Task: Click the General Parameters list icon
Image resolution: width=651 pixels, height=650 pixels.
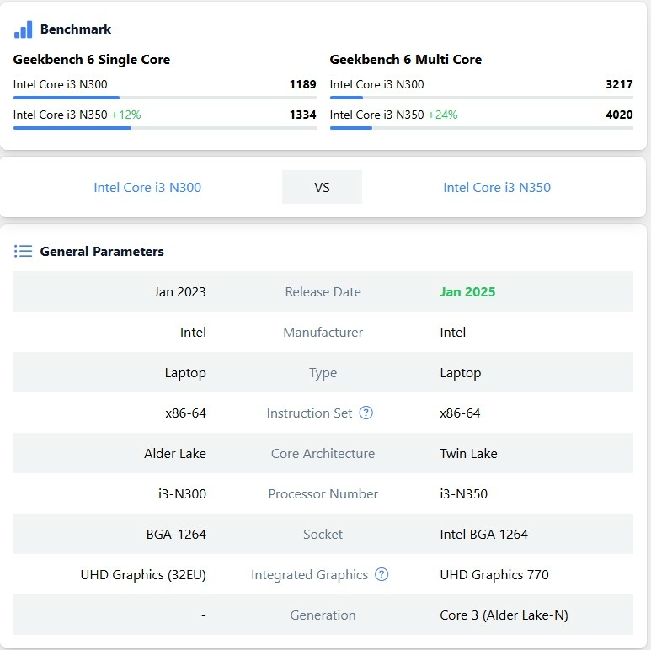Action: tap(24, 251)
